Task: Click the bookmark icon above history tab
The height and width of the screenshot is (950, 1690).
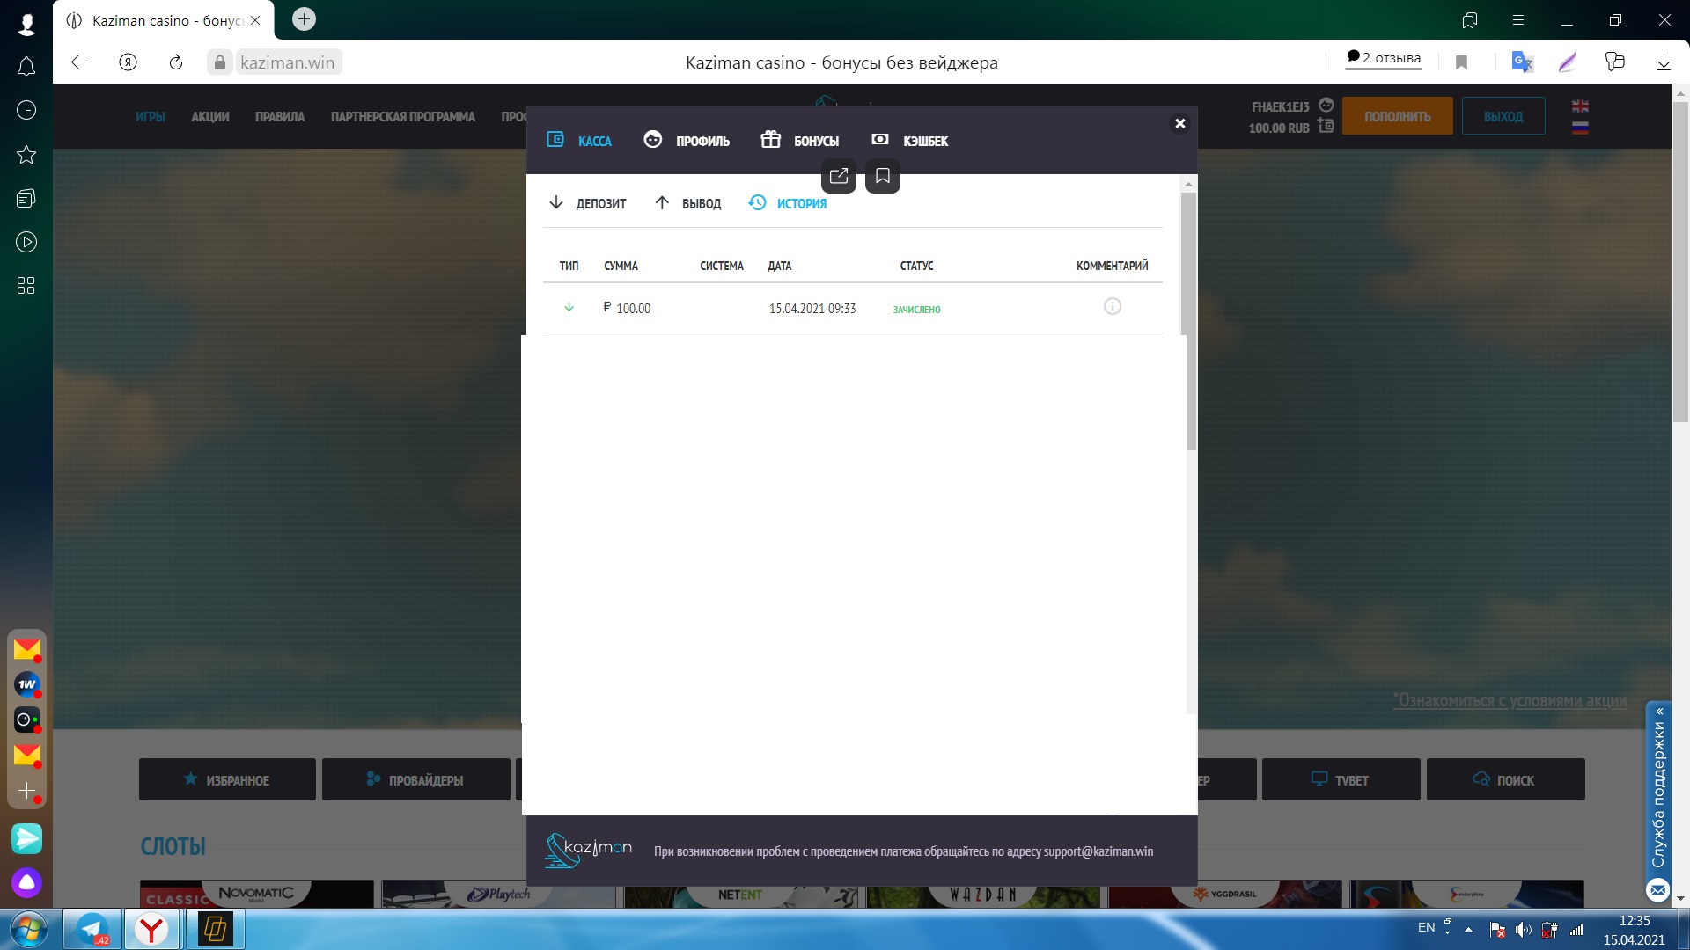Action: [x=883, y=176]
